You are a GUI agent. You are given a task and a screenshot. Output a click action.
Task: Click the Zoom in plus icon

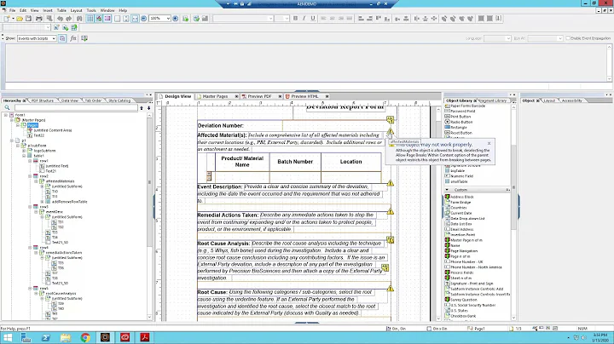[x=176, y=19]
